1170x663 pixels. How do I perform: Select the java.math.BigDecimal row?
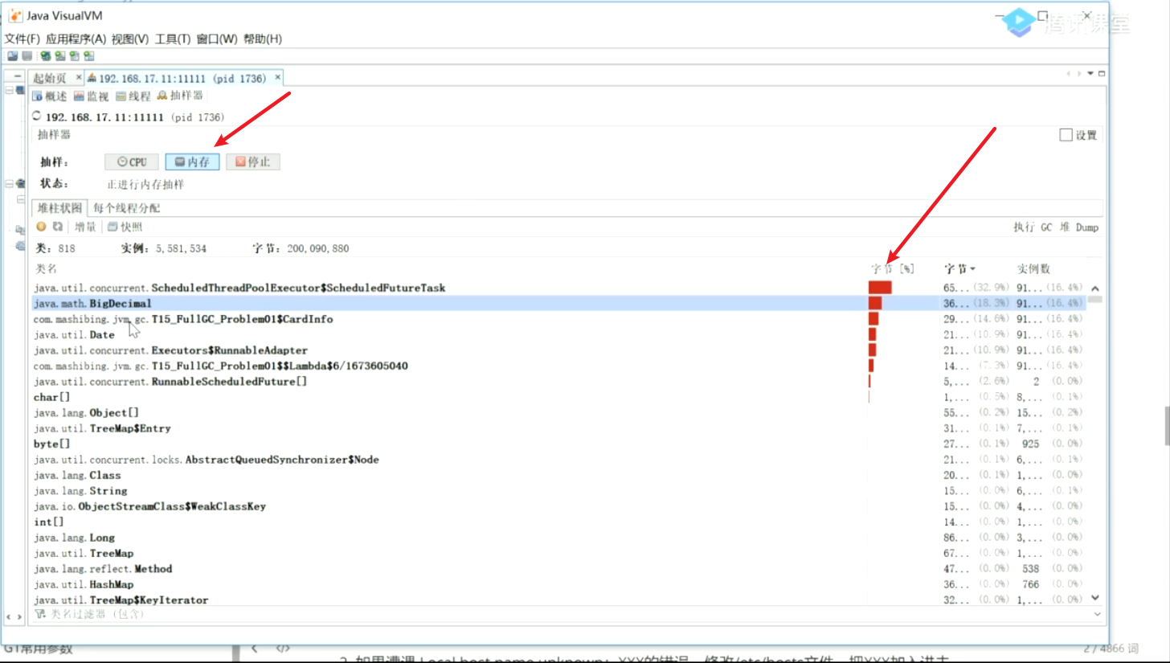[559, 304]
